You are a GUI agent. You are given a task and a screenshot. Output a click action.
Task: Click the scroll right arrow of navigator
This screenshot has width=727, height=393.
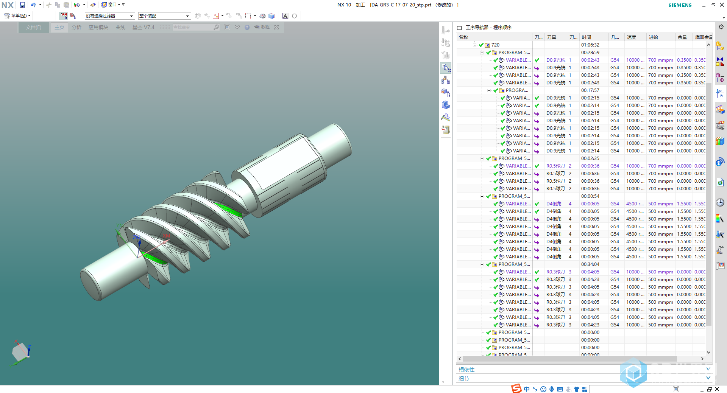point(702,359)
